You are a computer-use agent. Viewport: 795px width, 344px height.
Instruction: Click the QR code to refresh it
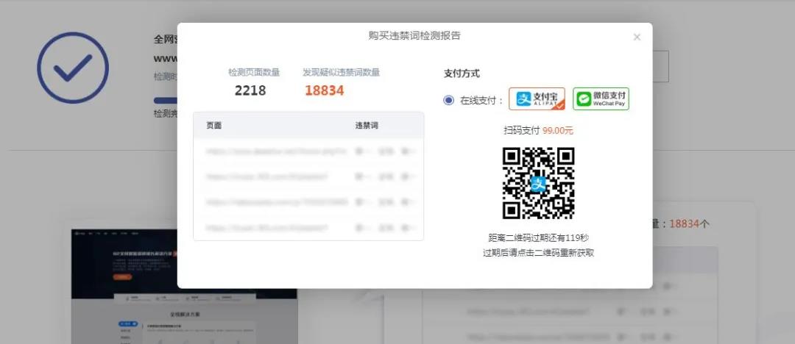[538, 183]
